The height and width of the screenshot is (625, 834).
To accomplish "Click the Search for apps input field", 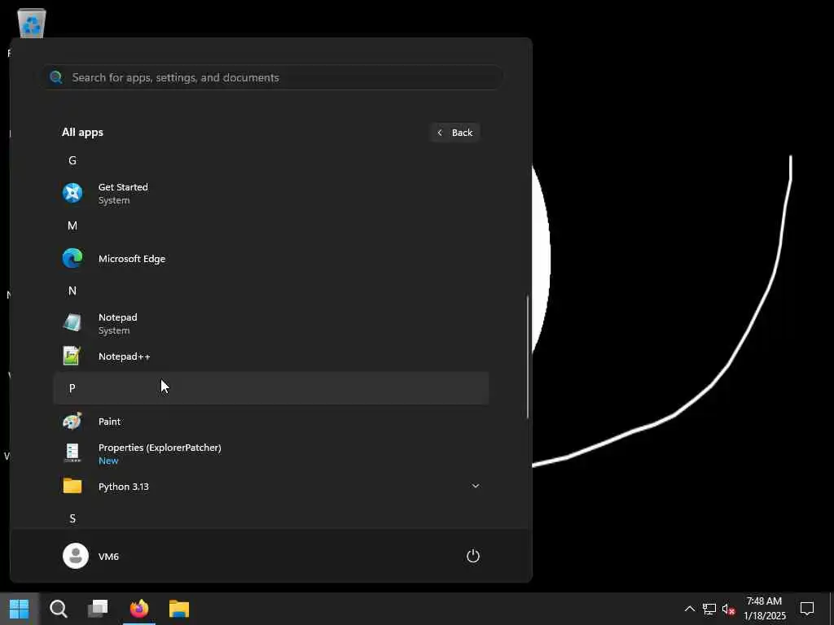I will click(x=272, y=77).
